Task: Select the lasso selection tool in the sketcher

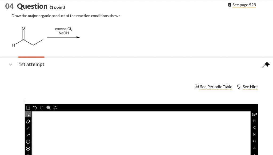Action: point(28,114)
